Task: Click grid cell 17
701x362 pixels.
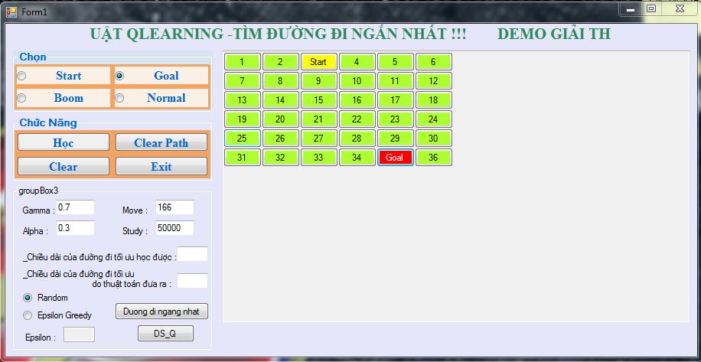Action: [395, 100]
